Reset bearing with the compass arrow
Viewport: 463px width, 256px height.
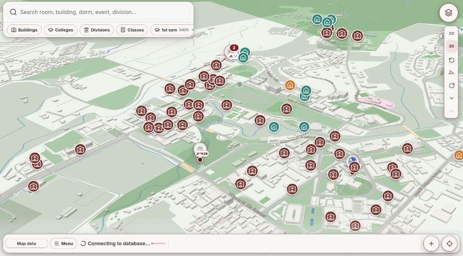click(451, 73)
